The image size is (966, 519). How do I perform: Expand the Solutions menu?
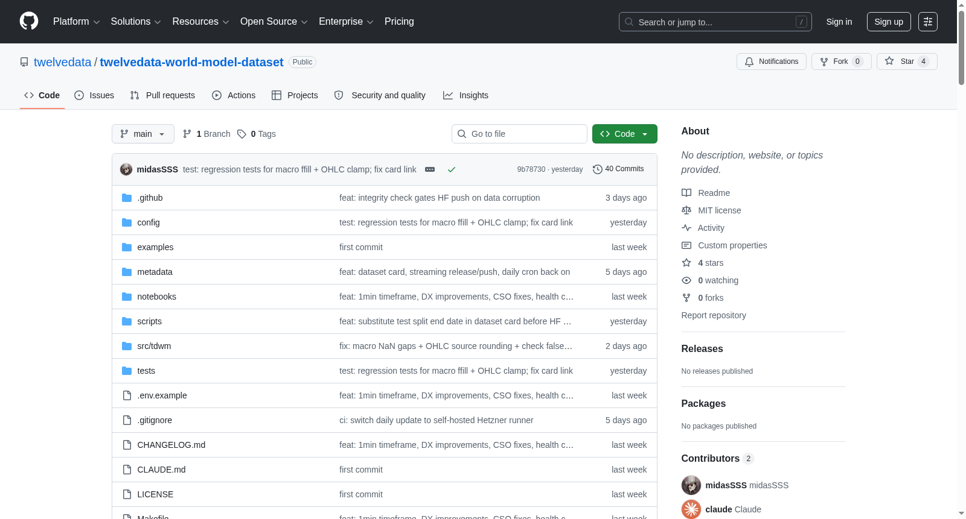click(x=136, y=22)
